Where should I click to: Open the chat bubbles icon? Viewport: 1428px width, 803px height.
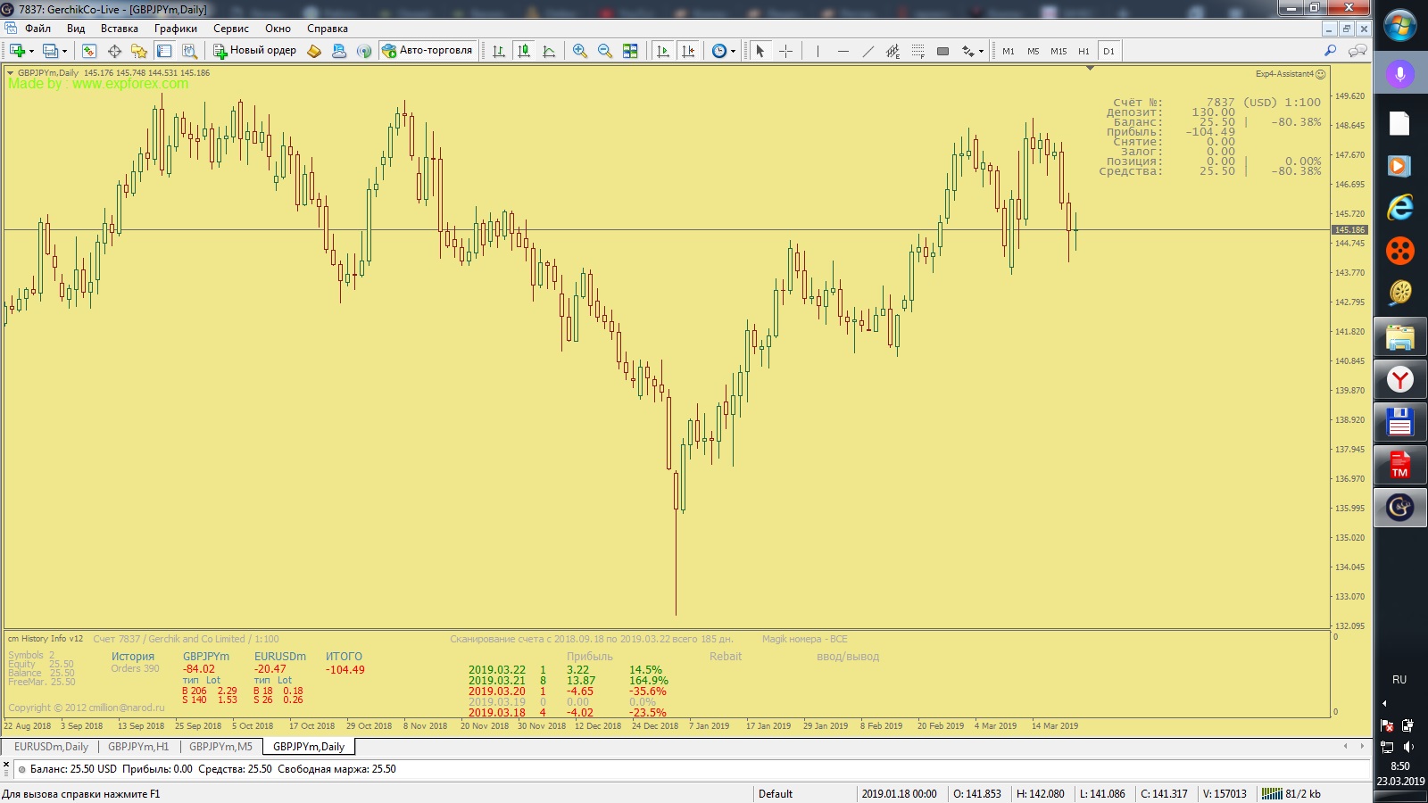pos(1357,51)
